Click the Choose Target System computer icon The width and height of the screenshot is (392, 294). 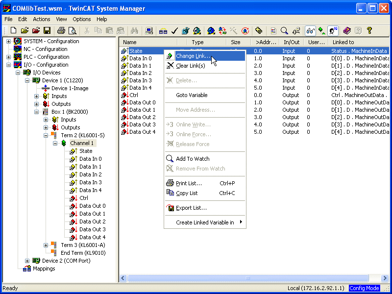(149, 31)
